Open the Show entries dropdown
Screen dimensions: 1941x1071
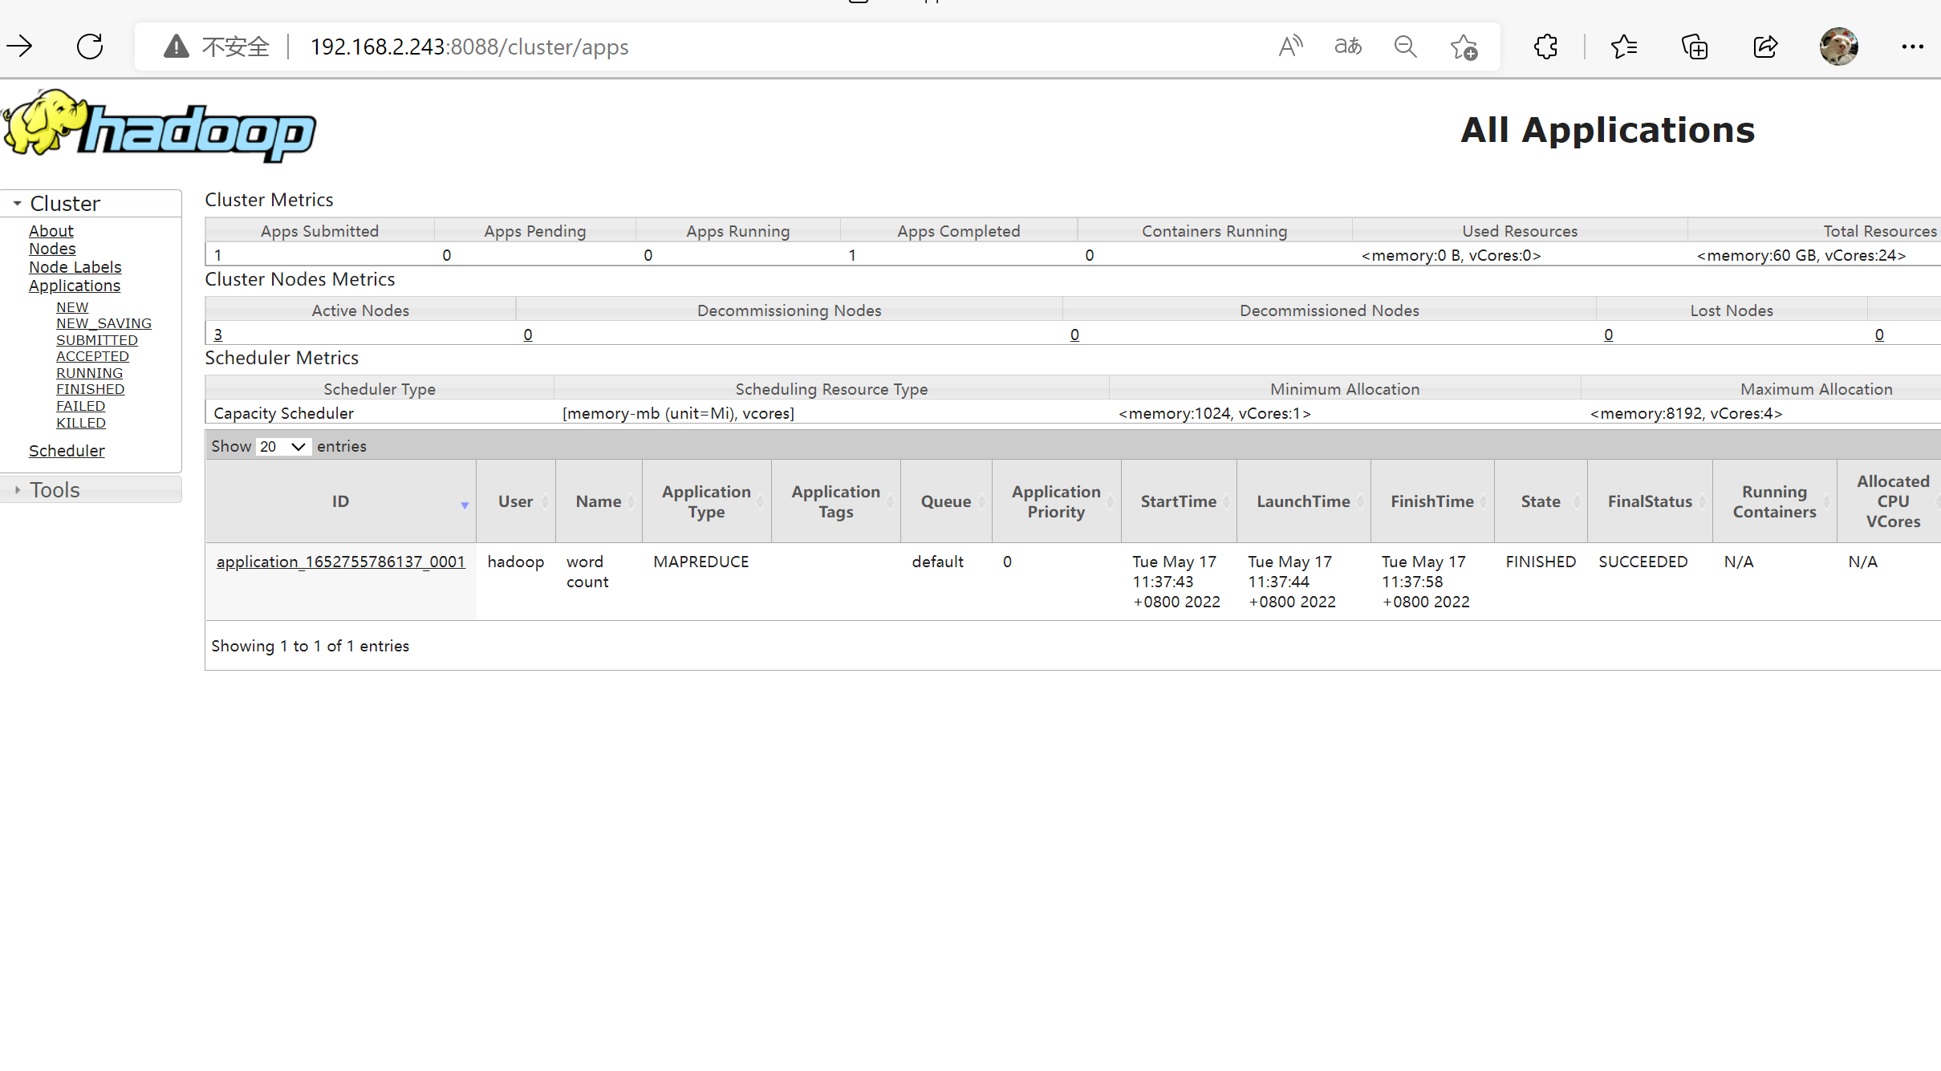tap(282, 446)
